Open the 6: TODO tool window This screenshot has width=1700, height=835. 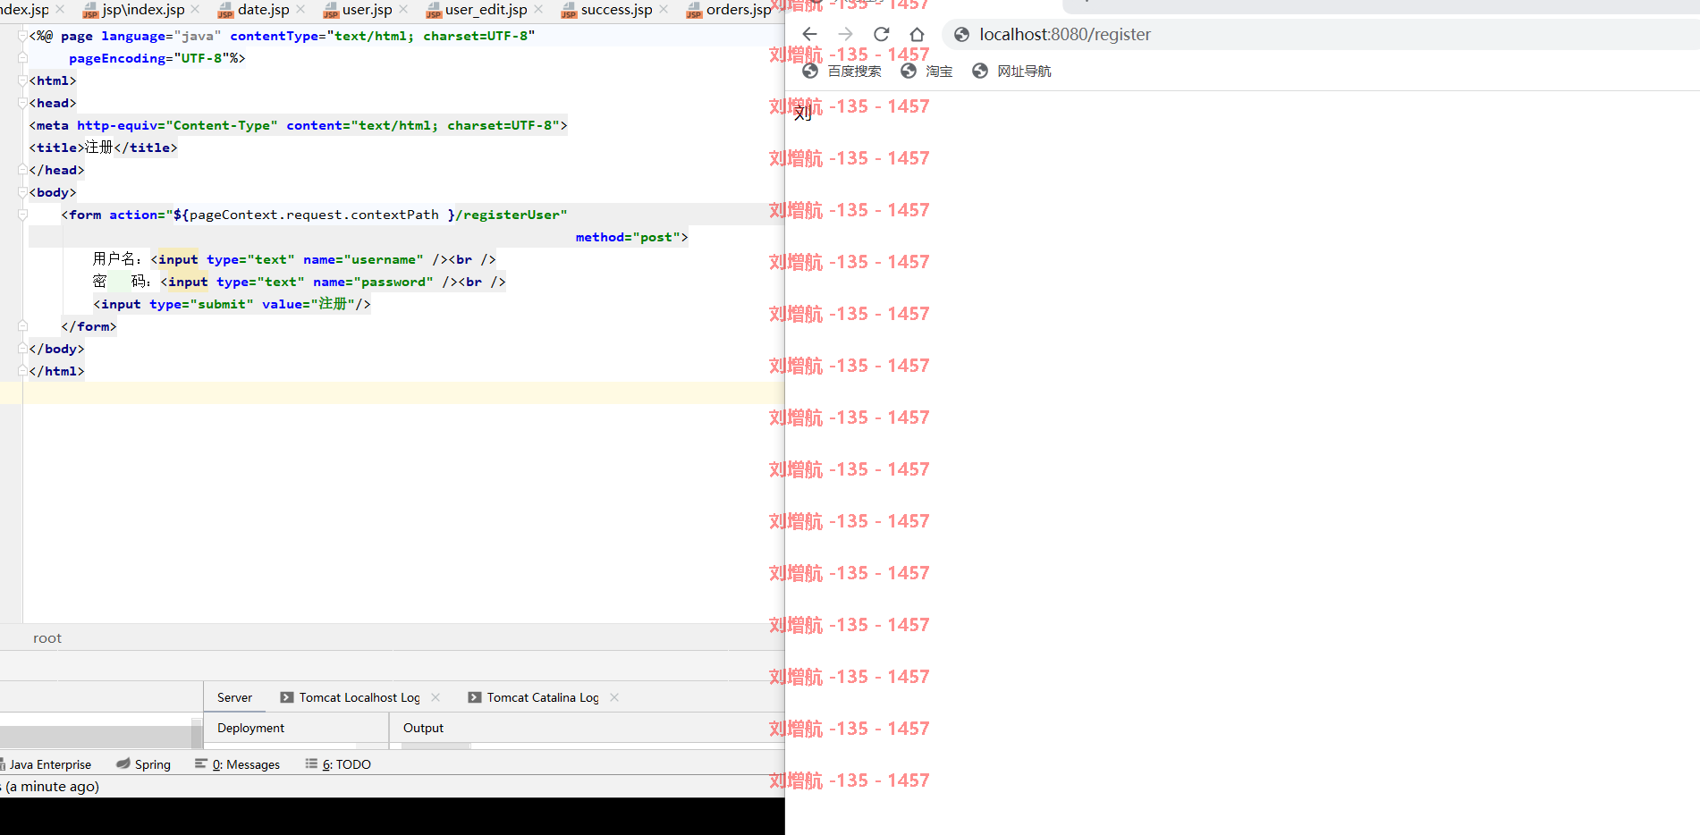tap(338, 764)
